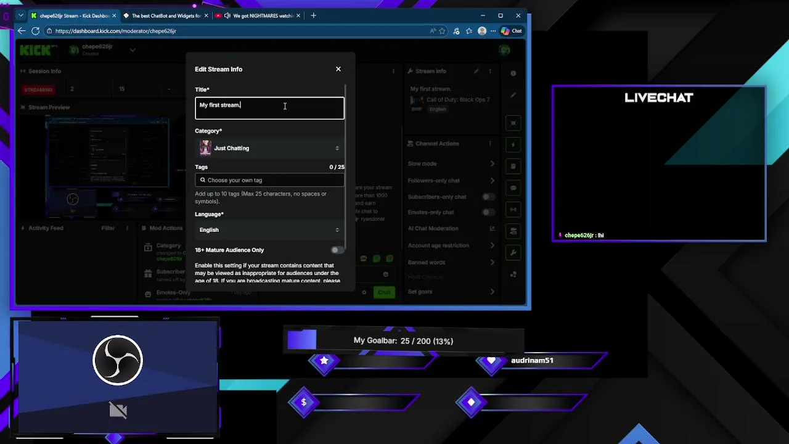Switch to The best ChatBot and Widgets tab

tap(165, 15)
